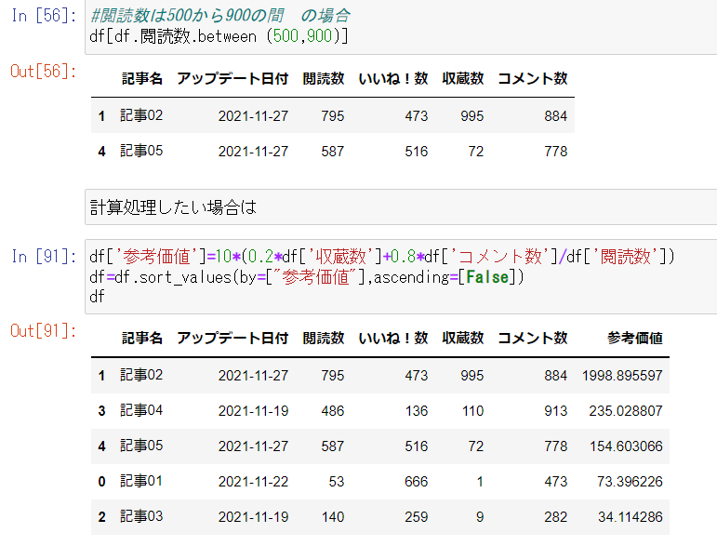Click the Out[91] output prompt label
Viewport: 717px width, 546px height.
(x=44, y=330)
